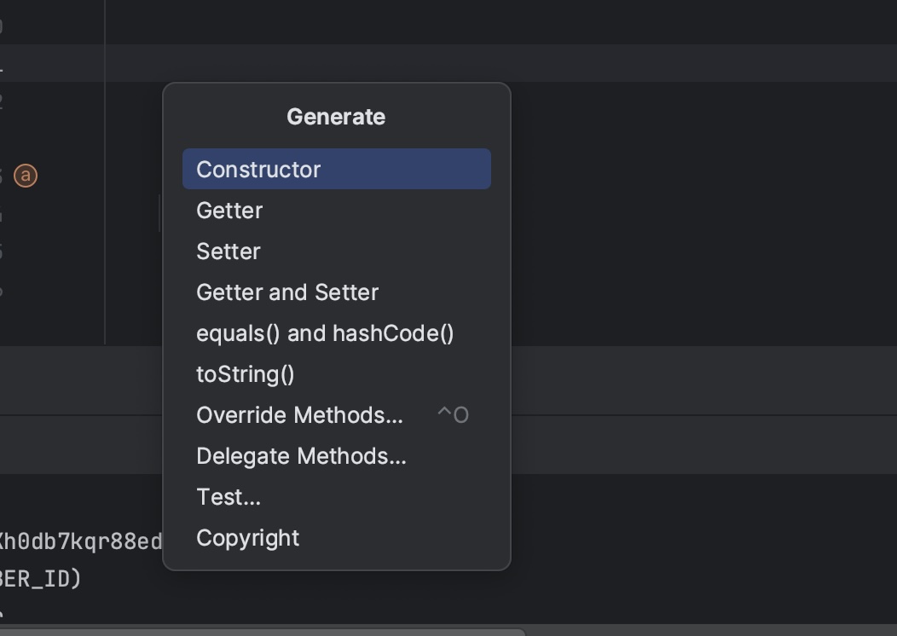Click the text caret left of Getter

coord(159,211)
